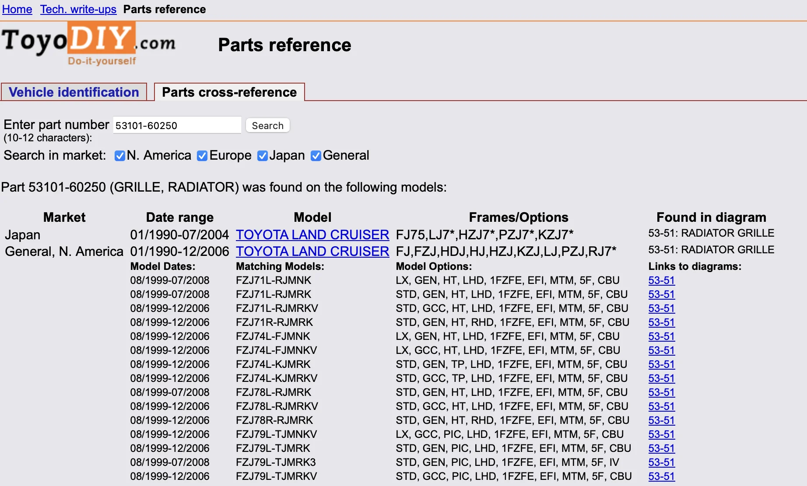Disable the General market checkbox
807x486 pixels.
(316, 156)
